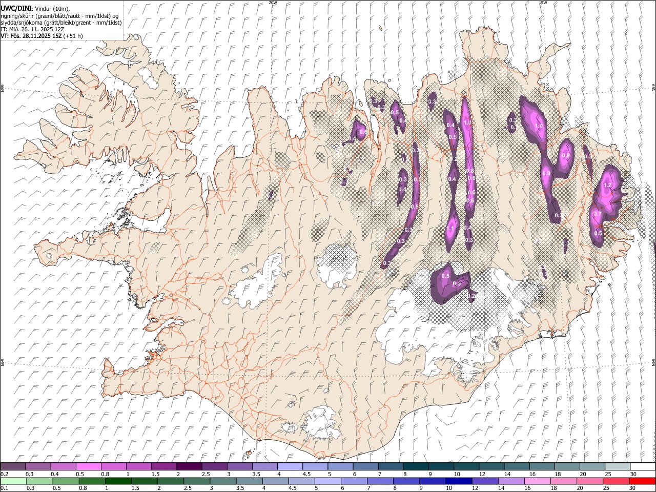Click the UWC/DINI title text

pyautogui.click(x=16, y=8)
